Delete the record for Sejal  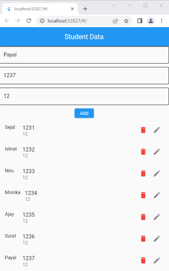(x=143, y=130)
